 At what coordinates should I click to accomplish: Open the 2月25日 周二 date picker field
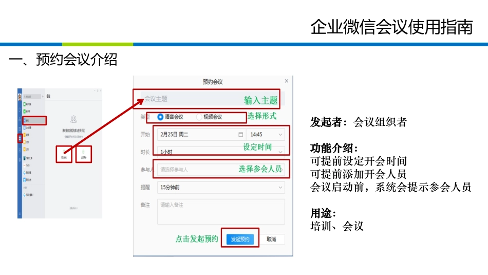tap(202, 135)
